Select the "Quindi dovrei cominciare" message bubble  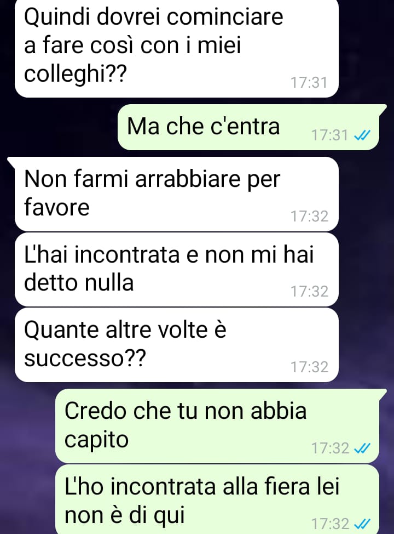pyautogui.click(x=176, y=48)
